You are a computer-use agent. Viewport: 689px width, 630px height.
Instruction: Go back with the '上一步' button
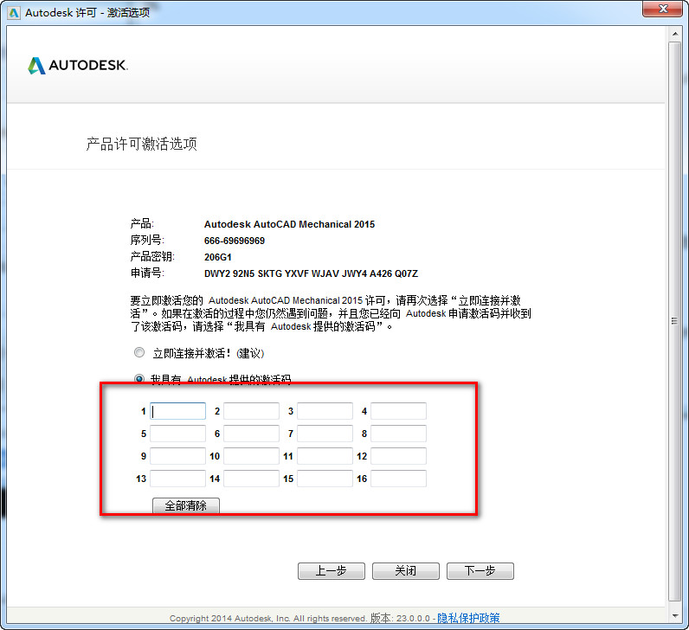332,570
